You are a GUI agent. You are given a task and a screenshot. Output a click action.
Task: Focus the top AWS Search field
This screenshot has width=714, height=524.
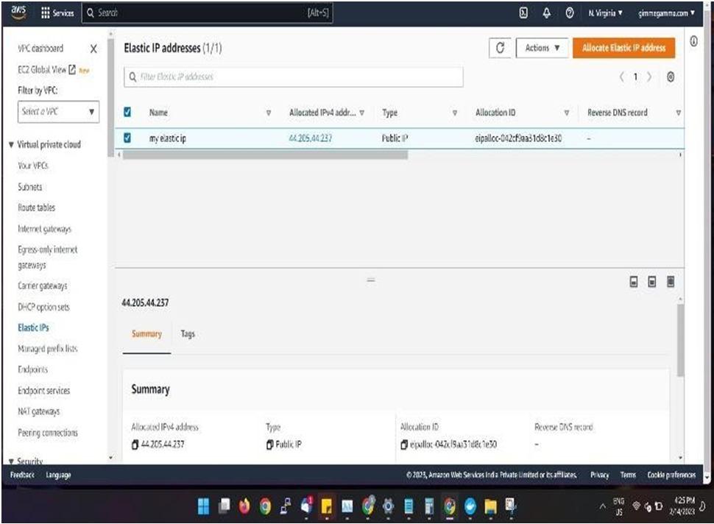pos(208,13)
